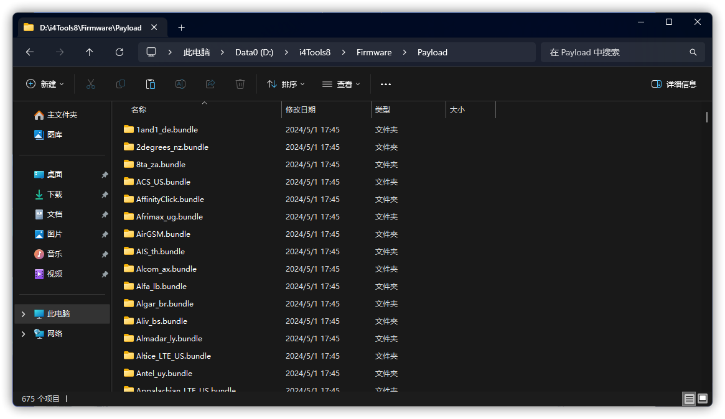Screen dimensions: 725x419
Task: Navigate up one folder level
Action: click(x=90, y=52)
